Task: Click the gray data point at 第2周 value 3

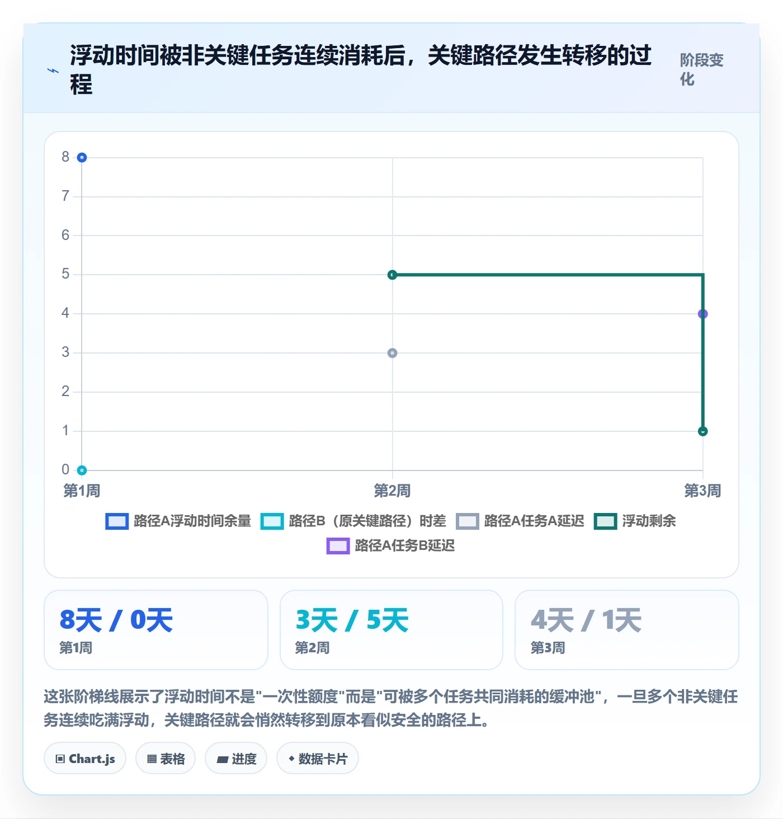Action: point(393,353)
